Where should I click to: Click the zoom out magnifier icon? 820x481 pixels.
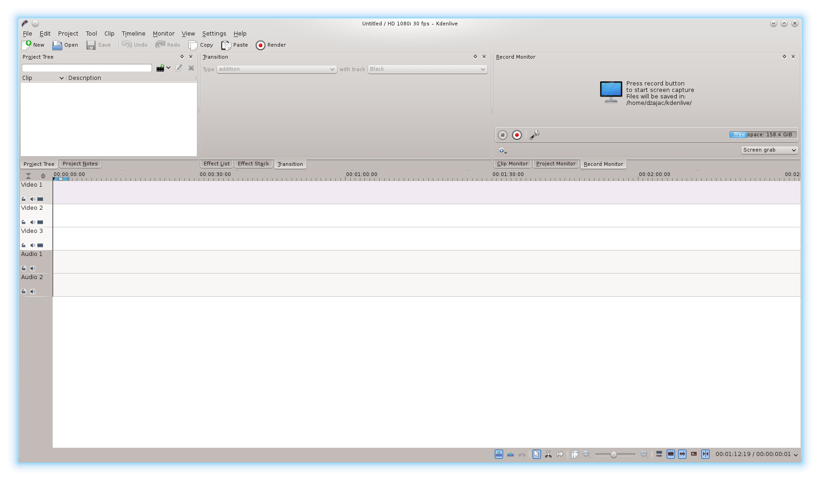586,454
